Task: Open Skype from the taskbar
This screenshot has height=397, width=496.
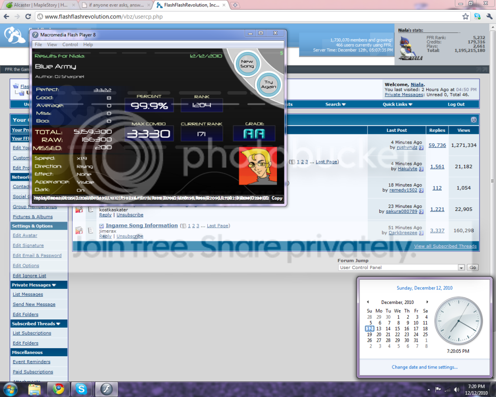Action: (81, 389)
